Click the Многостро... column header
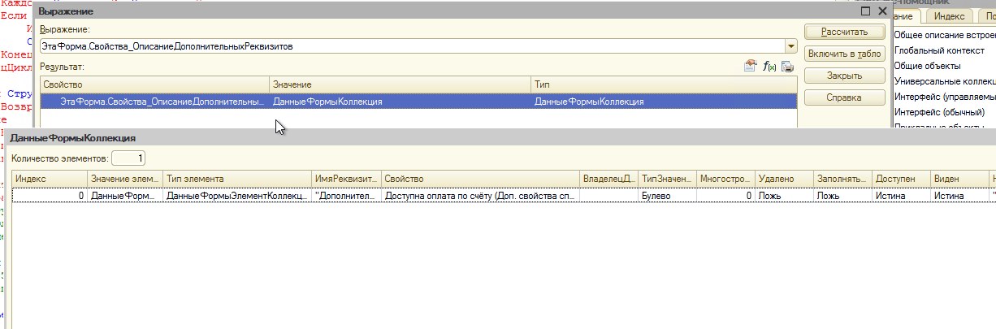 click(726, 178)
